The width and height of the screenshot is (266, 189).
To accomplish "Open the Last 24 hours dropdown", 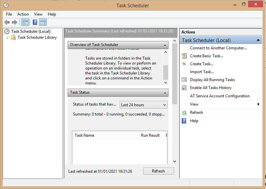I will coord(144,105).
